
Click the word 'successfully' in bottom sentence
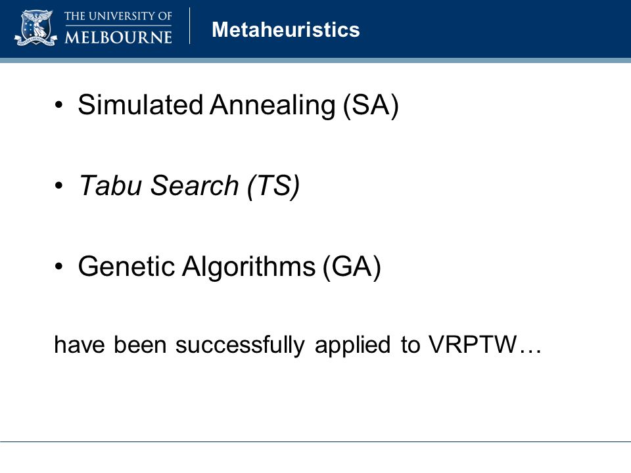[x=241, y=346]
